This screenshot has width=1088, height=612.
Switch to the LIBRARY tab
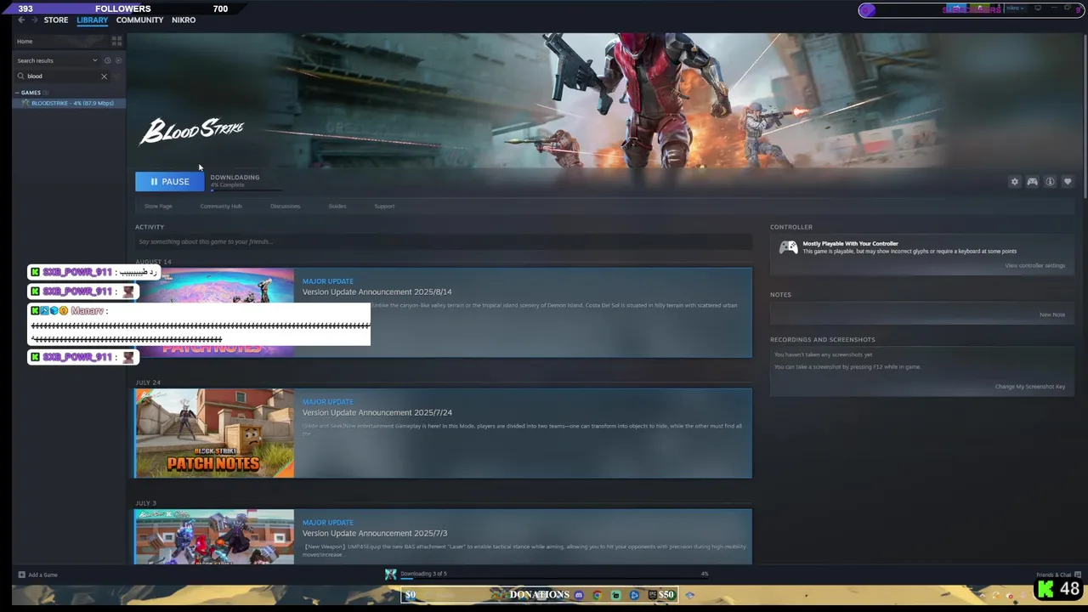click(92, 20)
